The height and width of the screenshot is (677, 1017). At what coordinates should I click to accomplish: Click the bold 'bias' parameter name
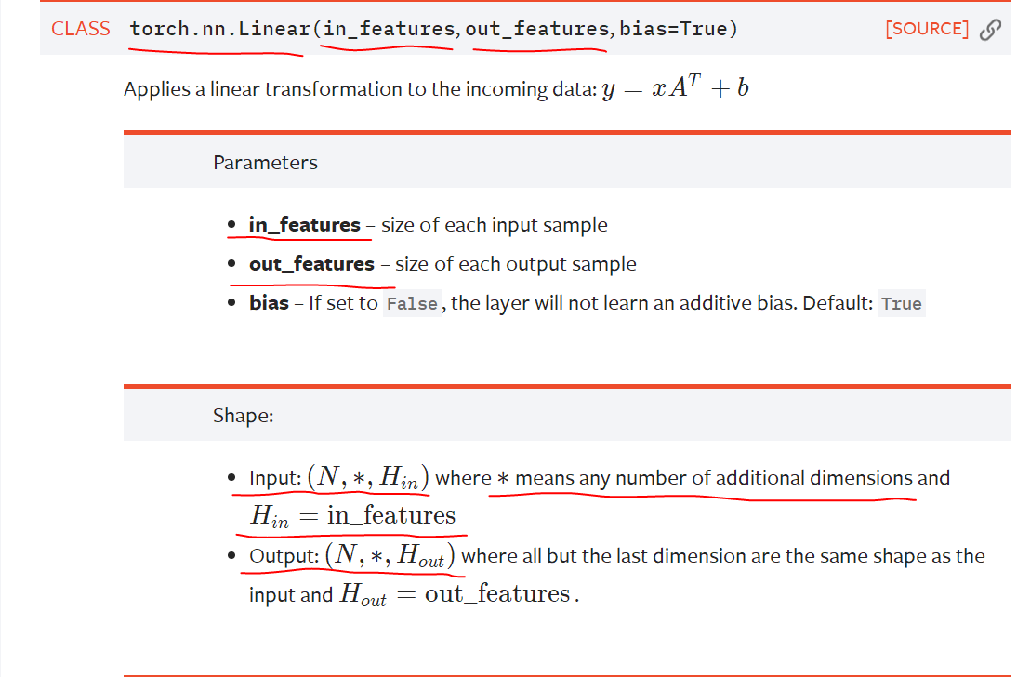click(x=269, y=303)
